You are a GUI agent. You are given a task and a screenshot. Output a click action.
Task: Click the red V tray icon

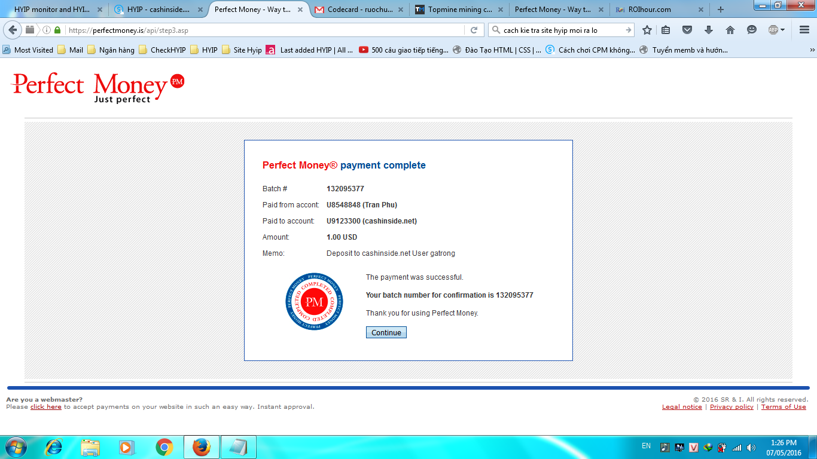coord(694,447)
